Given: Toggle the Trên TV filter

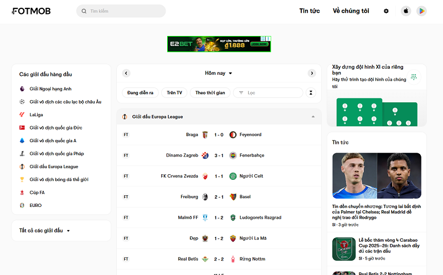Looking at the screenshot, I should [x=174, y=92].
